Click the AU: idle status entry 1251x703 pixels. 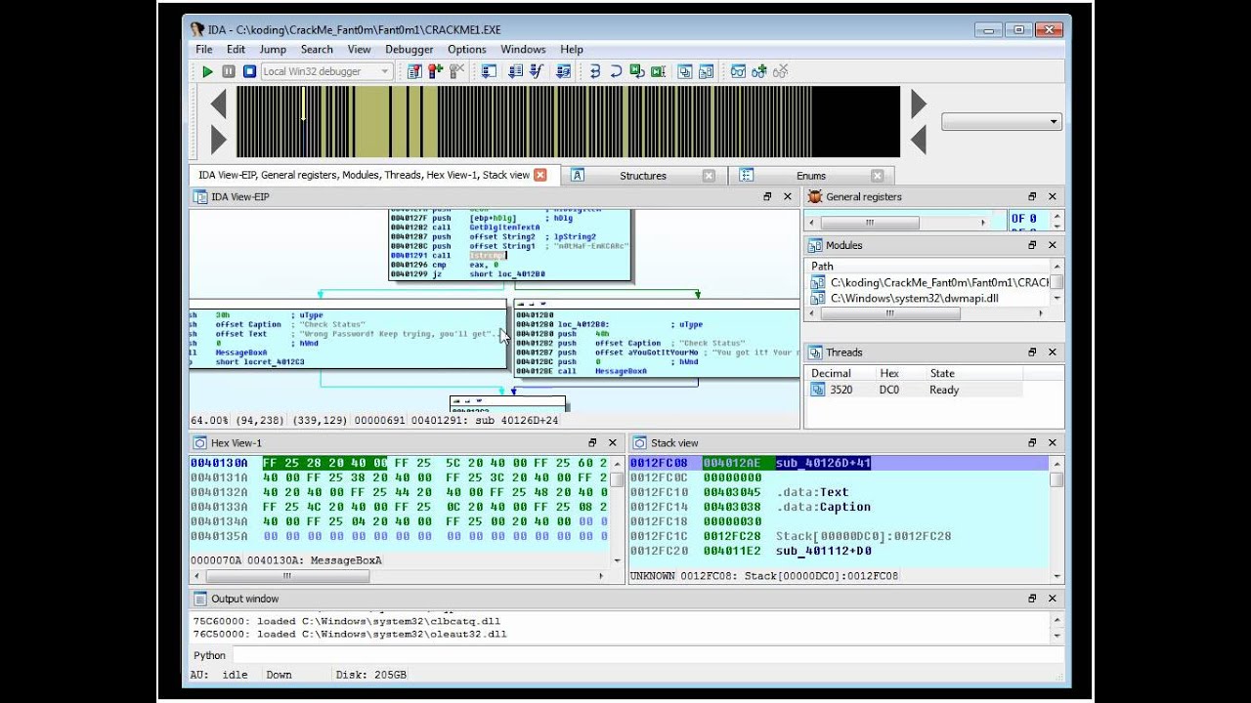220,675
